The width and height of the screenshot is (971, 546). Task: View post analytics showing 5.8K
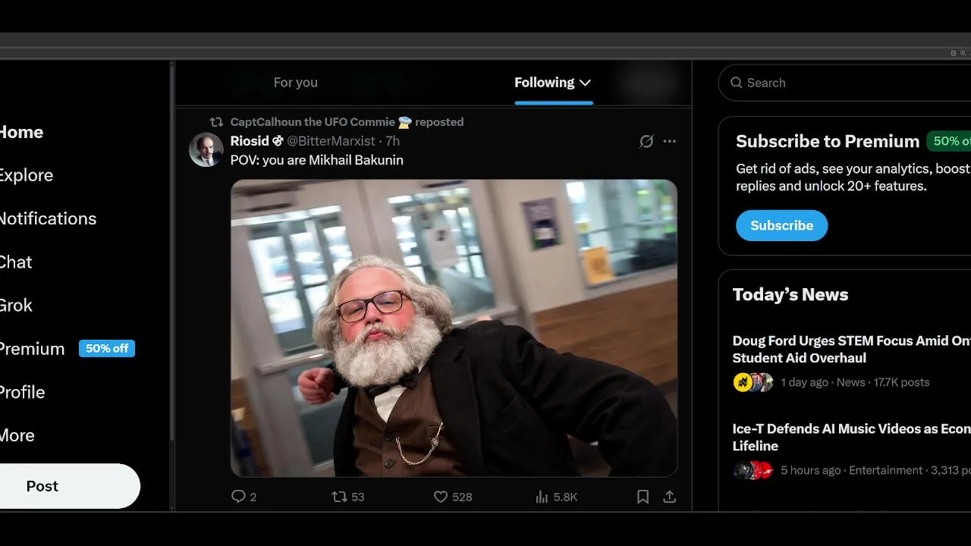[x=542, y=497]
